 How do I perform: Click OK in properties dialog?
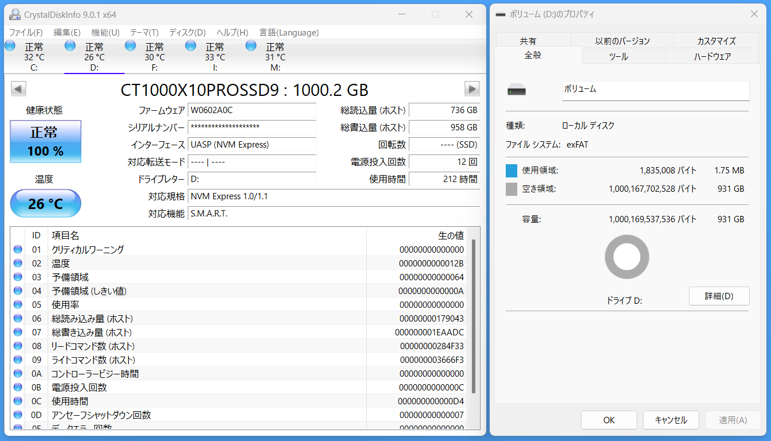tap(609, 420)
